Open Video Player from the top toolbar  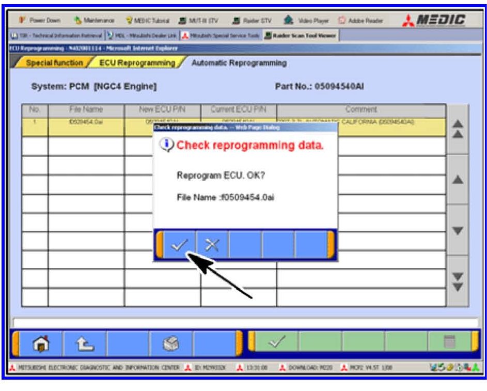click(307, 21)
